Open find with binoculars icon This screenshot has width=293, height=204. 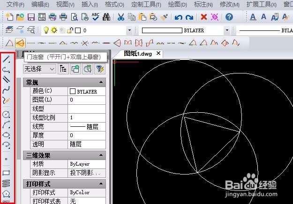pyautogui.click(x=106, y=17)
